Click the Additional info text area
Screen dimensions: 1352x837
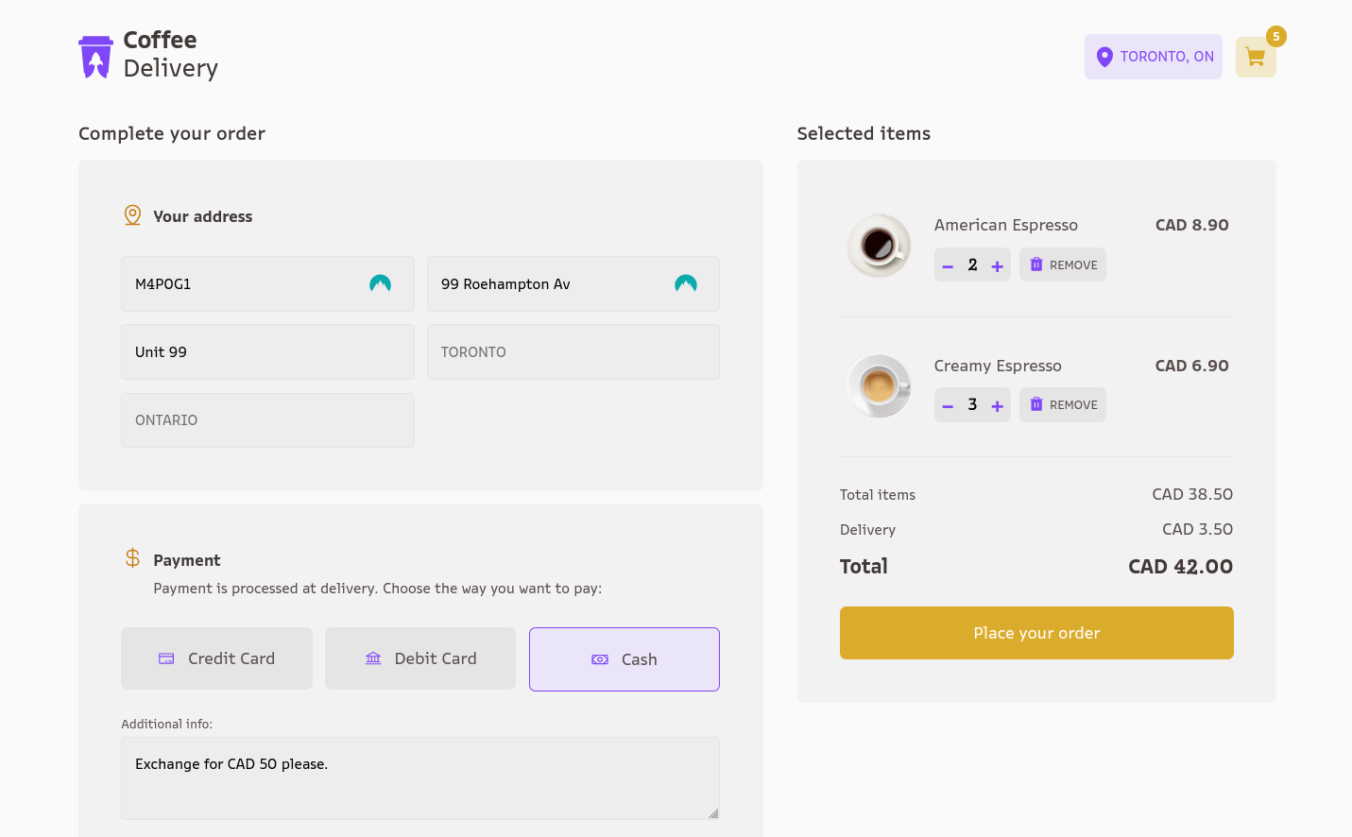click(x=419, y=777)
